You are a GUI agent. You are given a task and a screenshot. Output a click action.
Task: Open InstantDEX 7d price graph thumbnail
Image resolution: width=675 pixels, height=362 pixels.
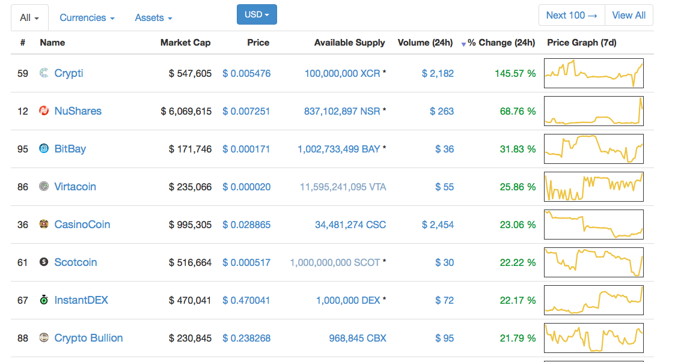click(x=594, y=300)
